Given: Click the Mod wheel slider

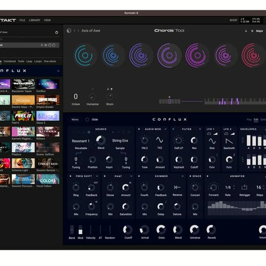Looking at the screenshot, I should pyautogui.click(x=81, y=230).
